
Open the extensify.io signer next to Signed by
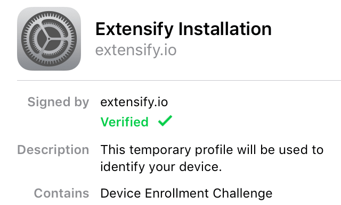point(134,102)
